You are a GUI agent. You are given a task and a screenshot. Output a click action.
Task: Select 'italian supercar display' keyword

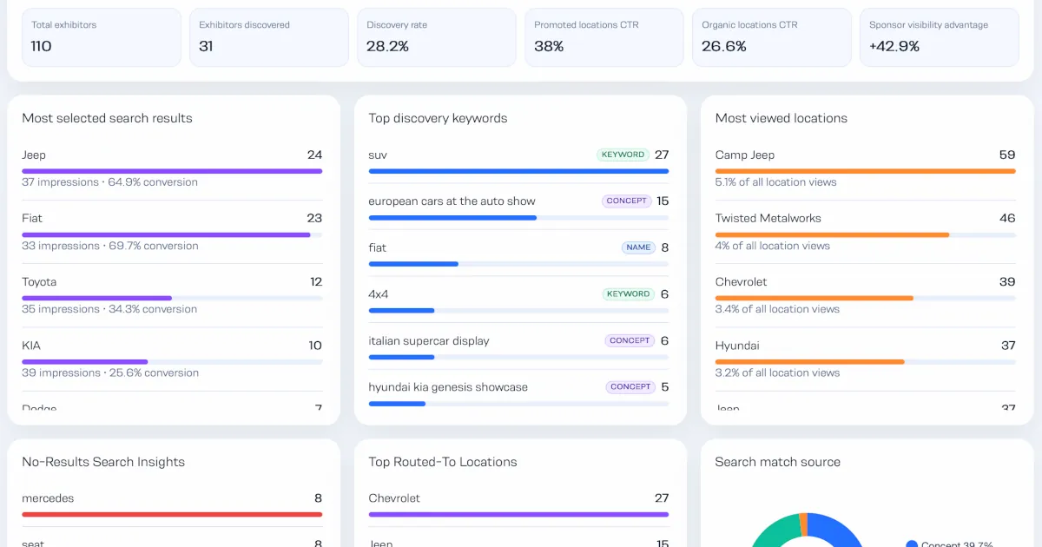tap(518, 346)
